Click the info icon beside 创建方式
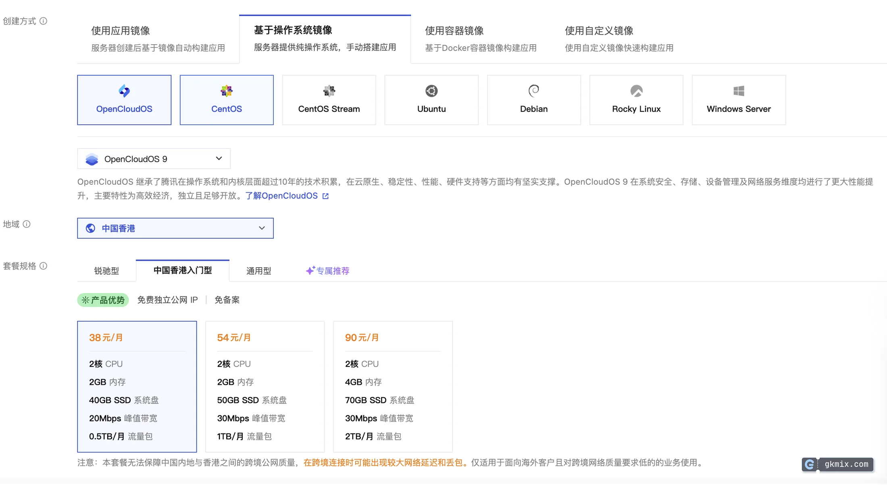The height and width of the screenshot is (485, 887). tap(43, 21)
